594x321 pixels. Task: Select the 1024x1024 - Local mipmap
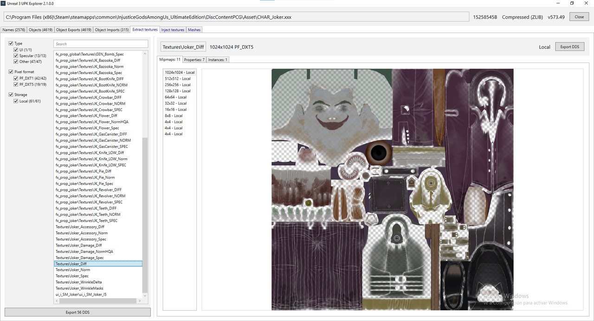tap(180, 72)
